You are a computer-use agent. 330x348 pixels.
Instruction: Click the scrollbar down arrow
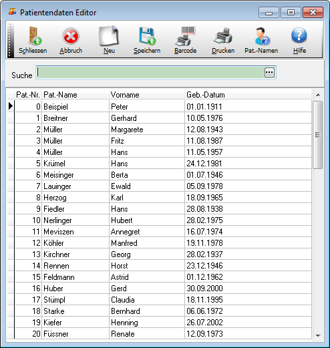[x=318, y=335]
